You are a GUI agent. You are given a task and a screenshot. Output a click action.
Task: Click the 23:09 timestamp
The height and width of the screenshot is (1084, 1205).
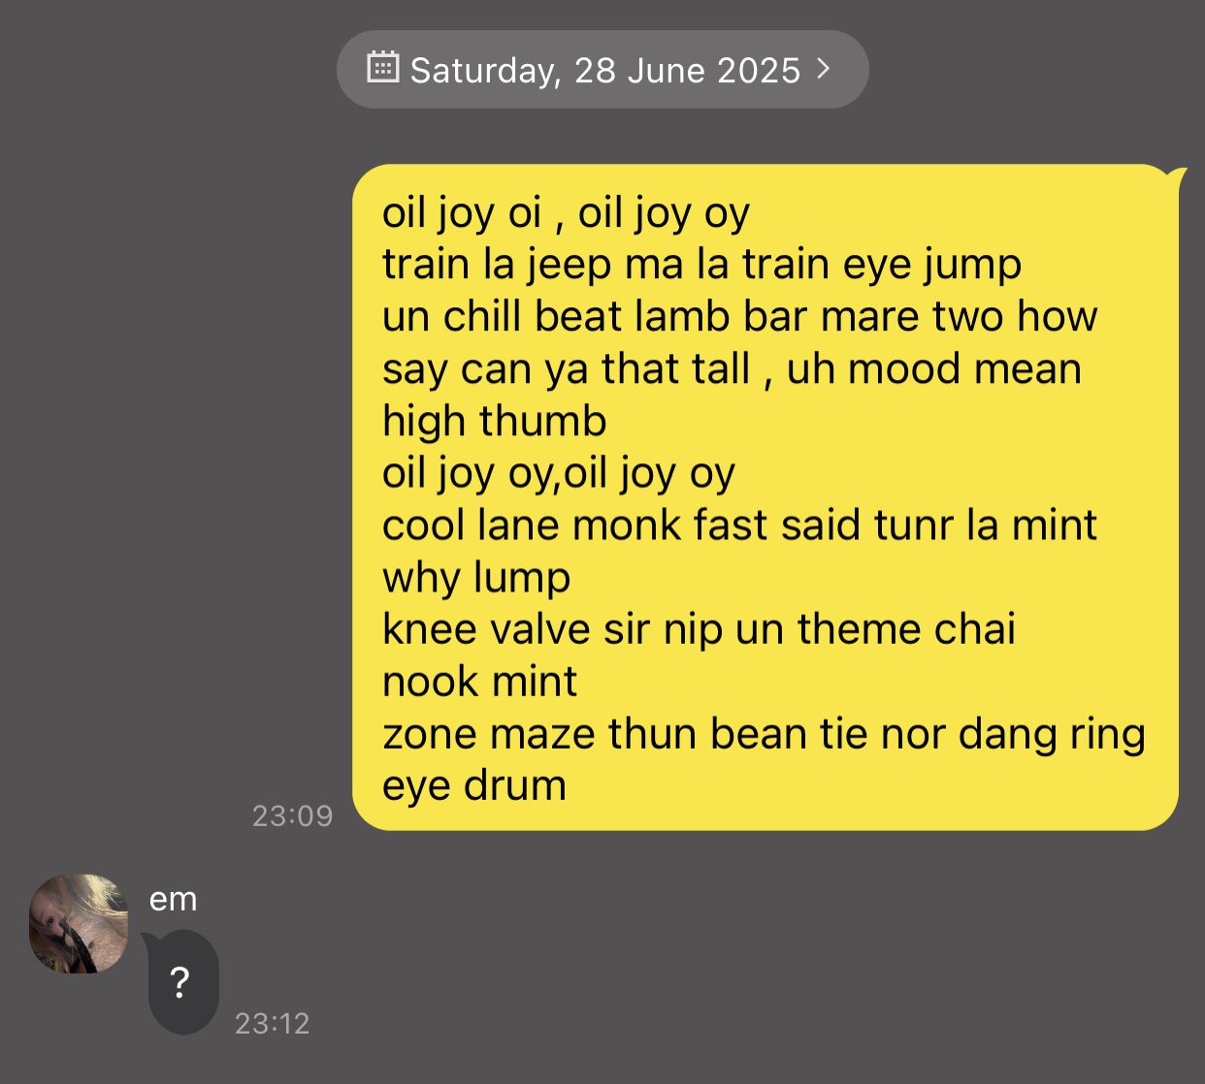[x=292, y=815]
